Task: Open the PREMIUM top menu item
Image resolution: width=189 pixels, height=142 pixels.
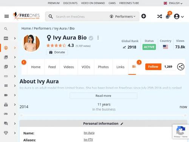Action: pyautogui.click(x=54, y=3)
